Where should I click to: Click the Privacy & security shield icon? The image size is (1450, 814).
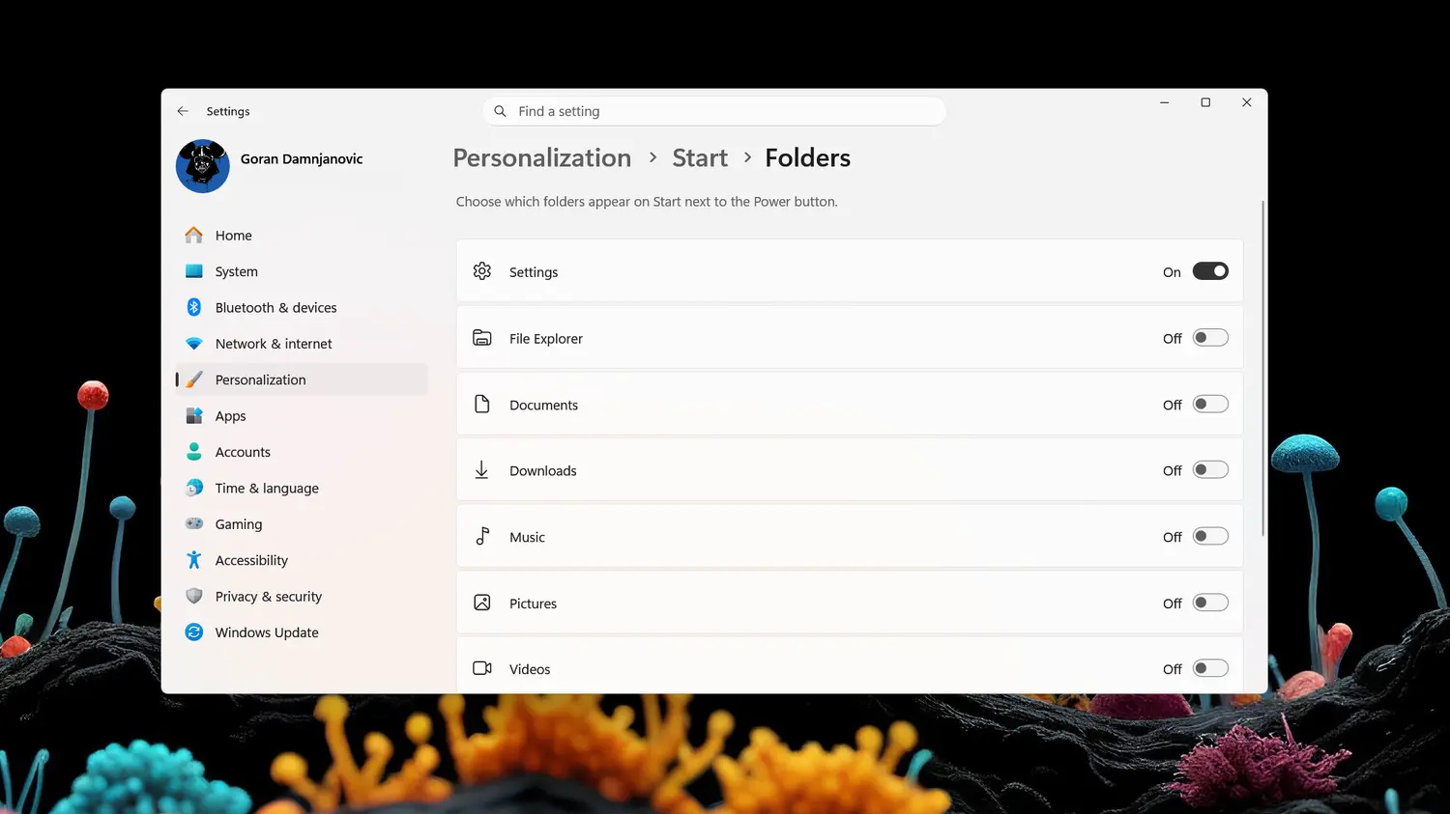pyautogui.click(x=194, y=596)
